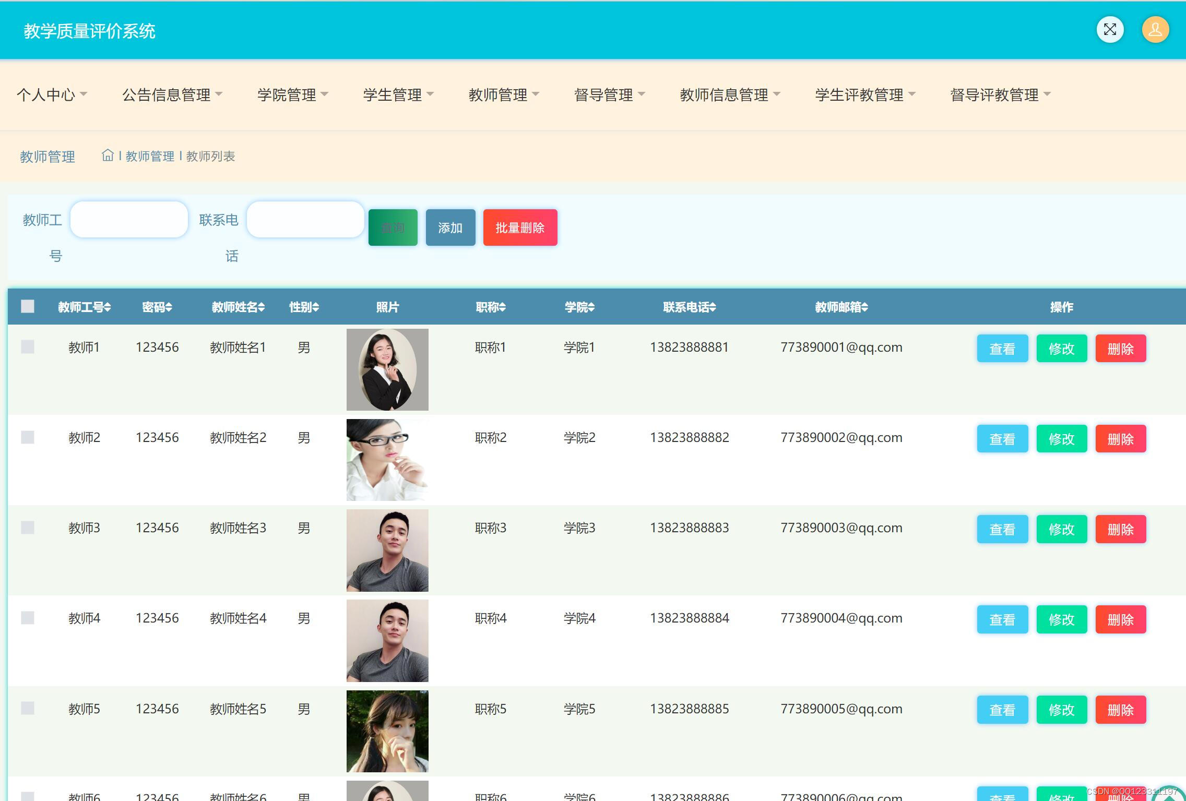Edit 教师5 using 修改 button
The image size is (1186, 801).
1061,709
